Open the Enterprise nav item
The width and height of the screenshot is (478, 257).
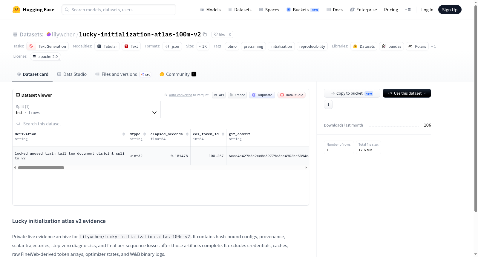(x=363, y=10)
